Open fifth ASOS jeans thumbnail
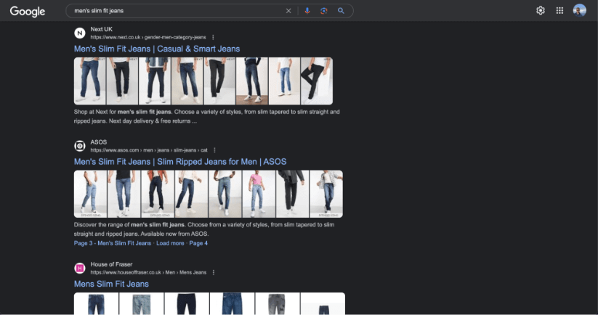 pos(225,194)
